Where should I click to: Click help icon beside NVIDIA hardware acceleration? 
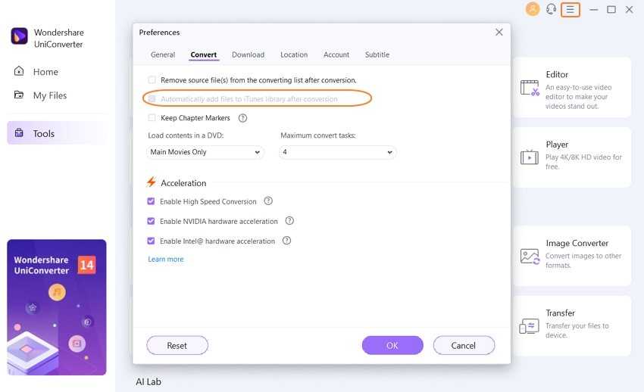coord(289,221)
